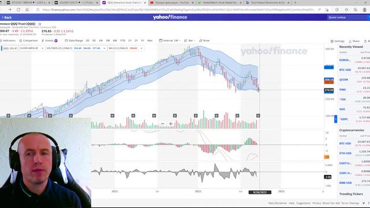The height and width of the screenshot is (208, 370).
Task: Select the 1M date range
Action: (101, 40)
